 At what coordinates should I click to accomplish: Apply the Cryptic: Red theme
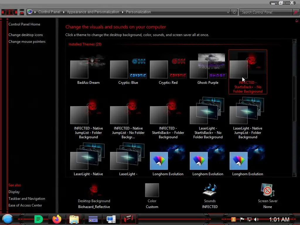pos(168,69)
